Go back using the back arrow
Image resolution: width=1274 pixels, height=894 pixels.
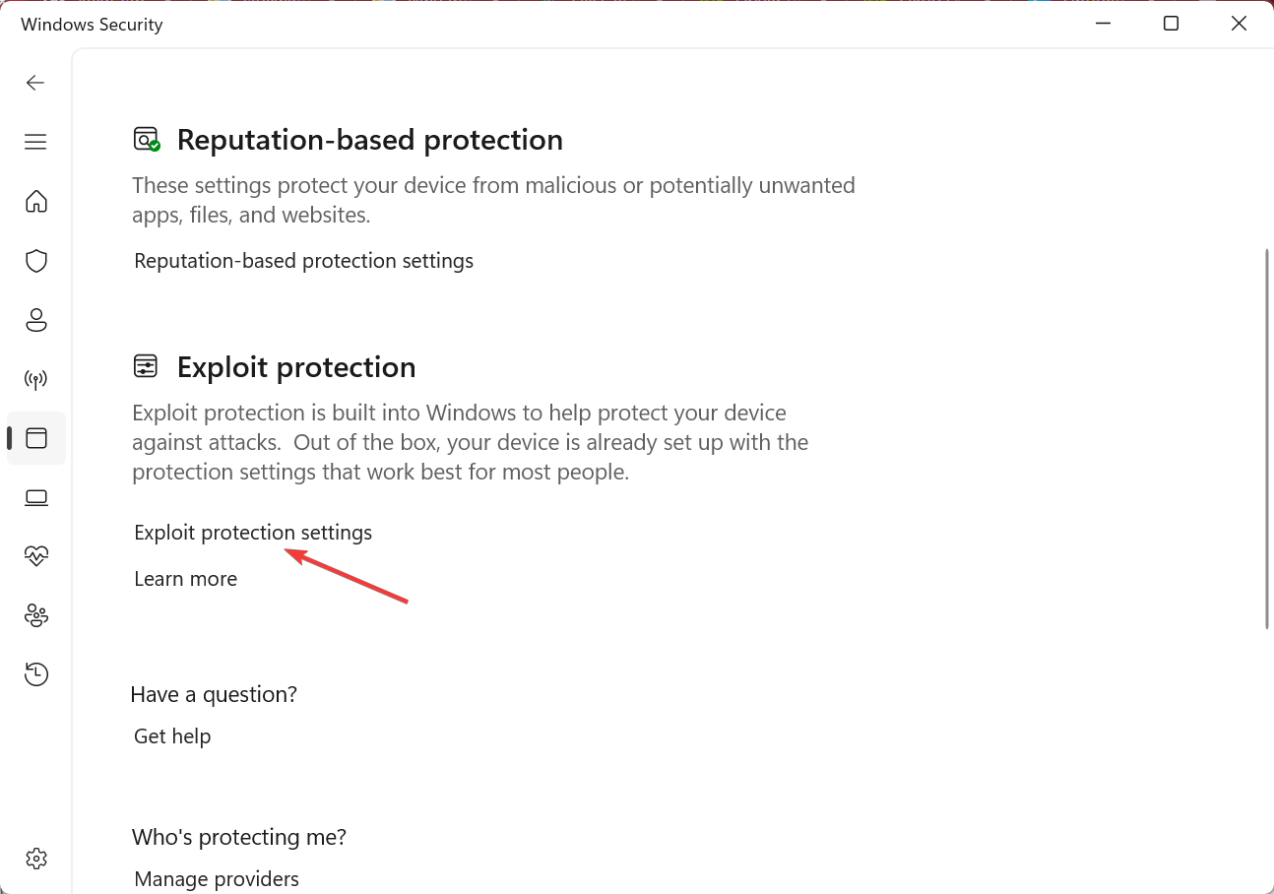pos(35,83)
